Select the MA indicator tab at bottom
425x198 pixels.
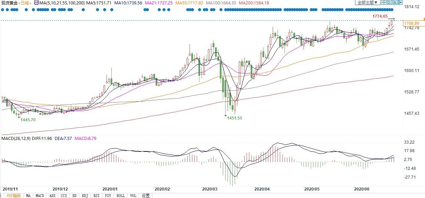(28, 196)
